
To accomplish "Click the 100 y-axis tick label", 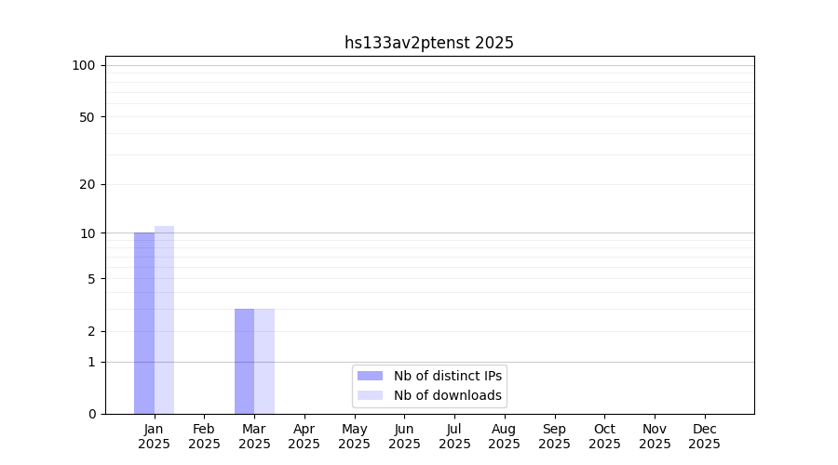I will coord(84,65).
